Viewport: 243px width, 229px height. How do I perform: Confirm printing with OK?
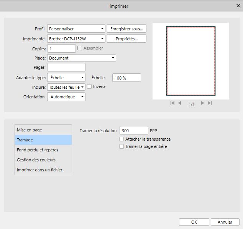coord(194,222)
